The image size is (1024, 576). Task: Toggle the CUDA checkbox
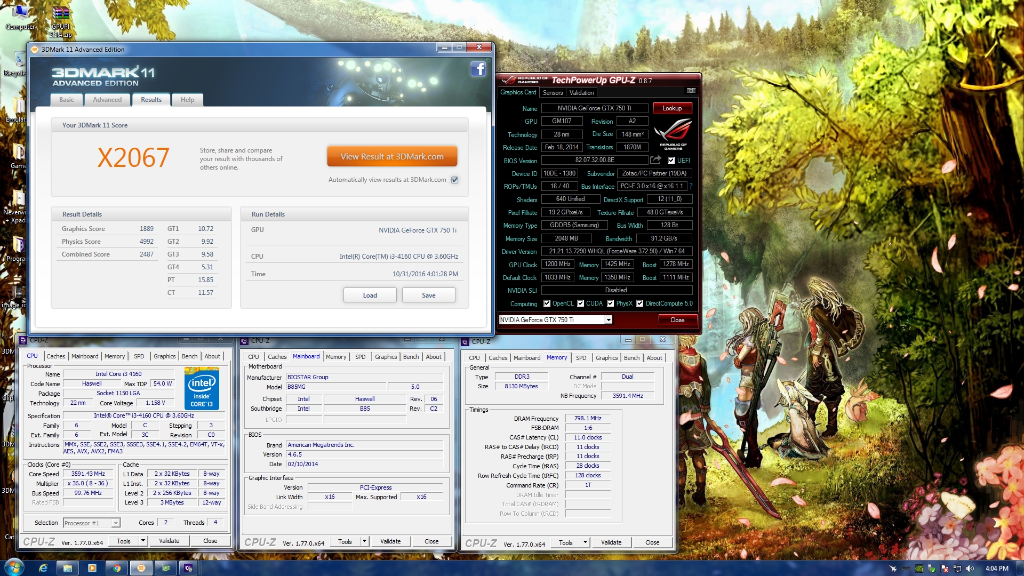pos(580,303)
